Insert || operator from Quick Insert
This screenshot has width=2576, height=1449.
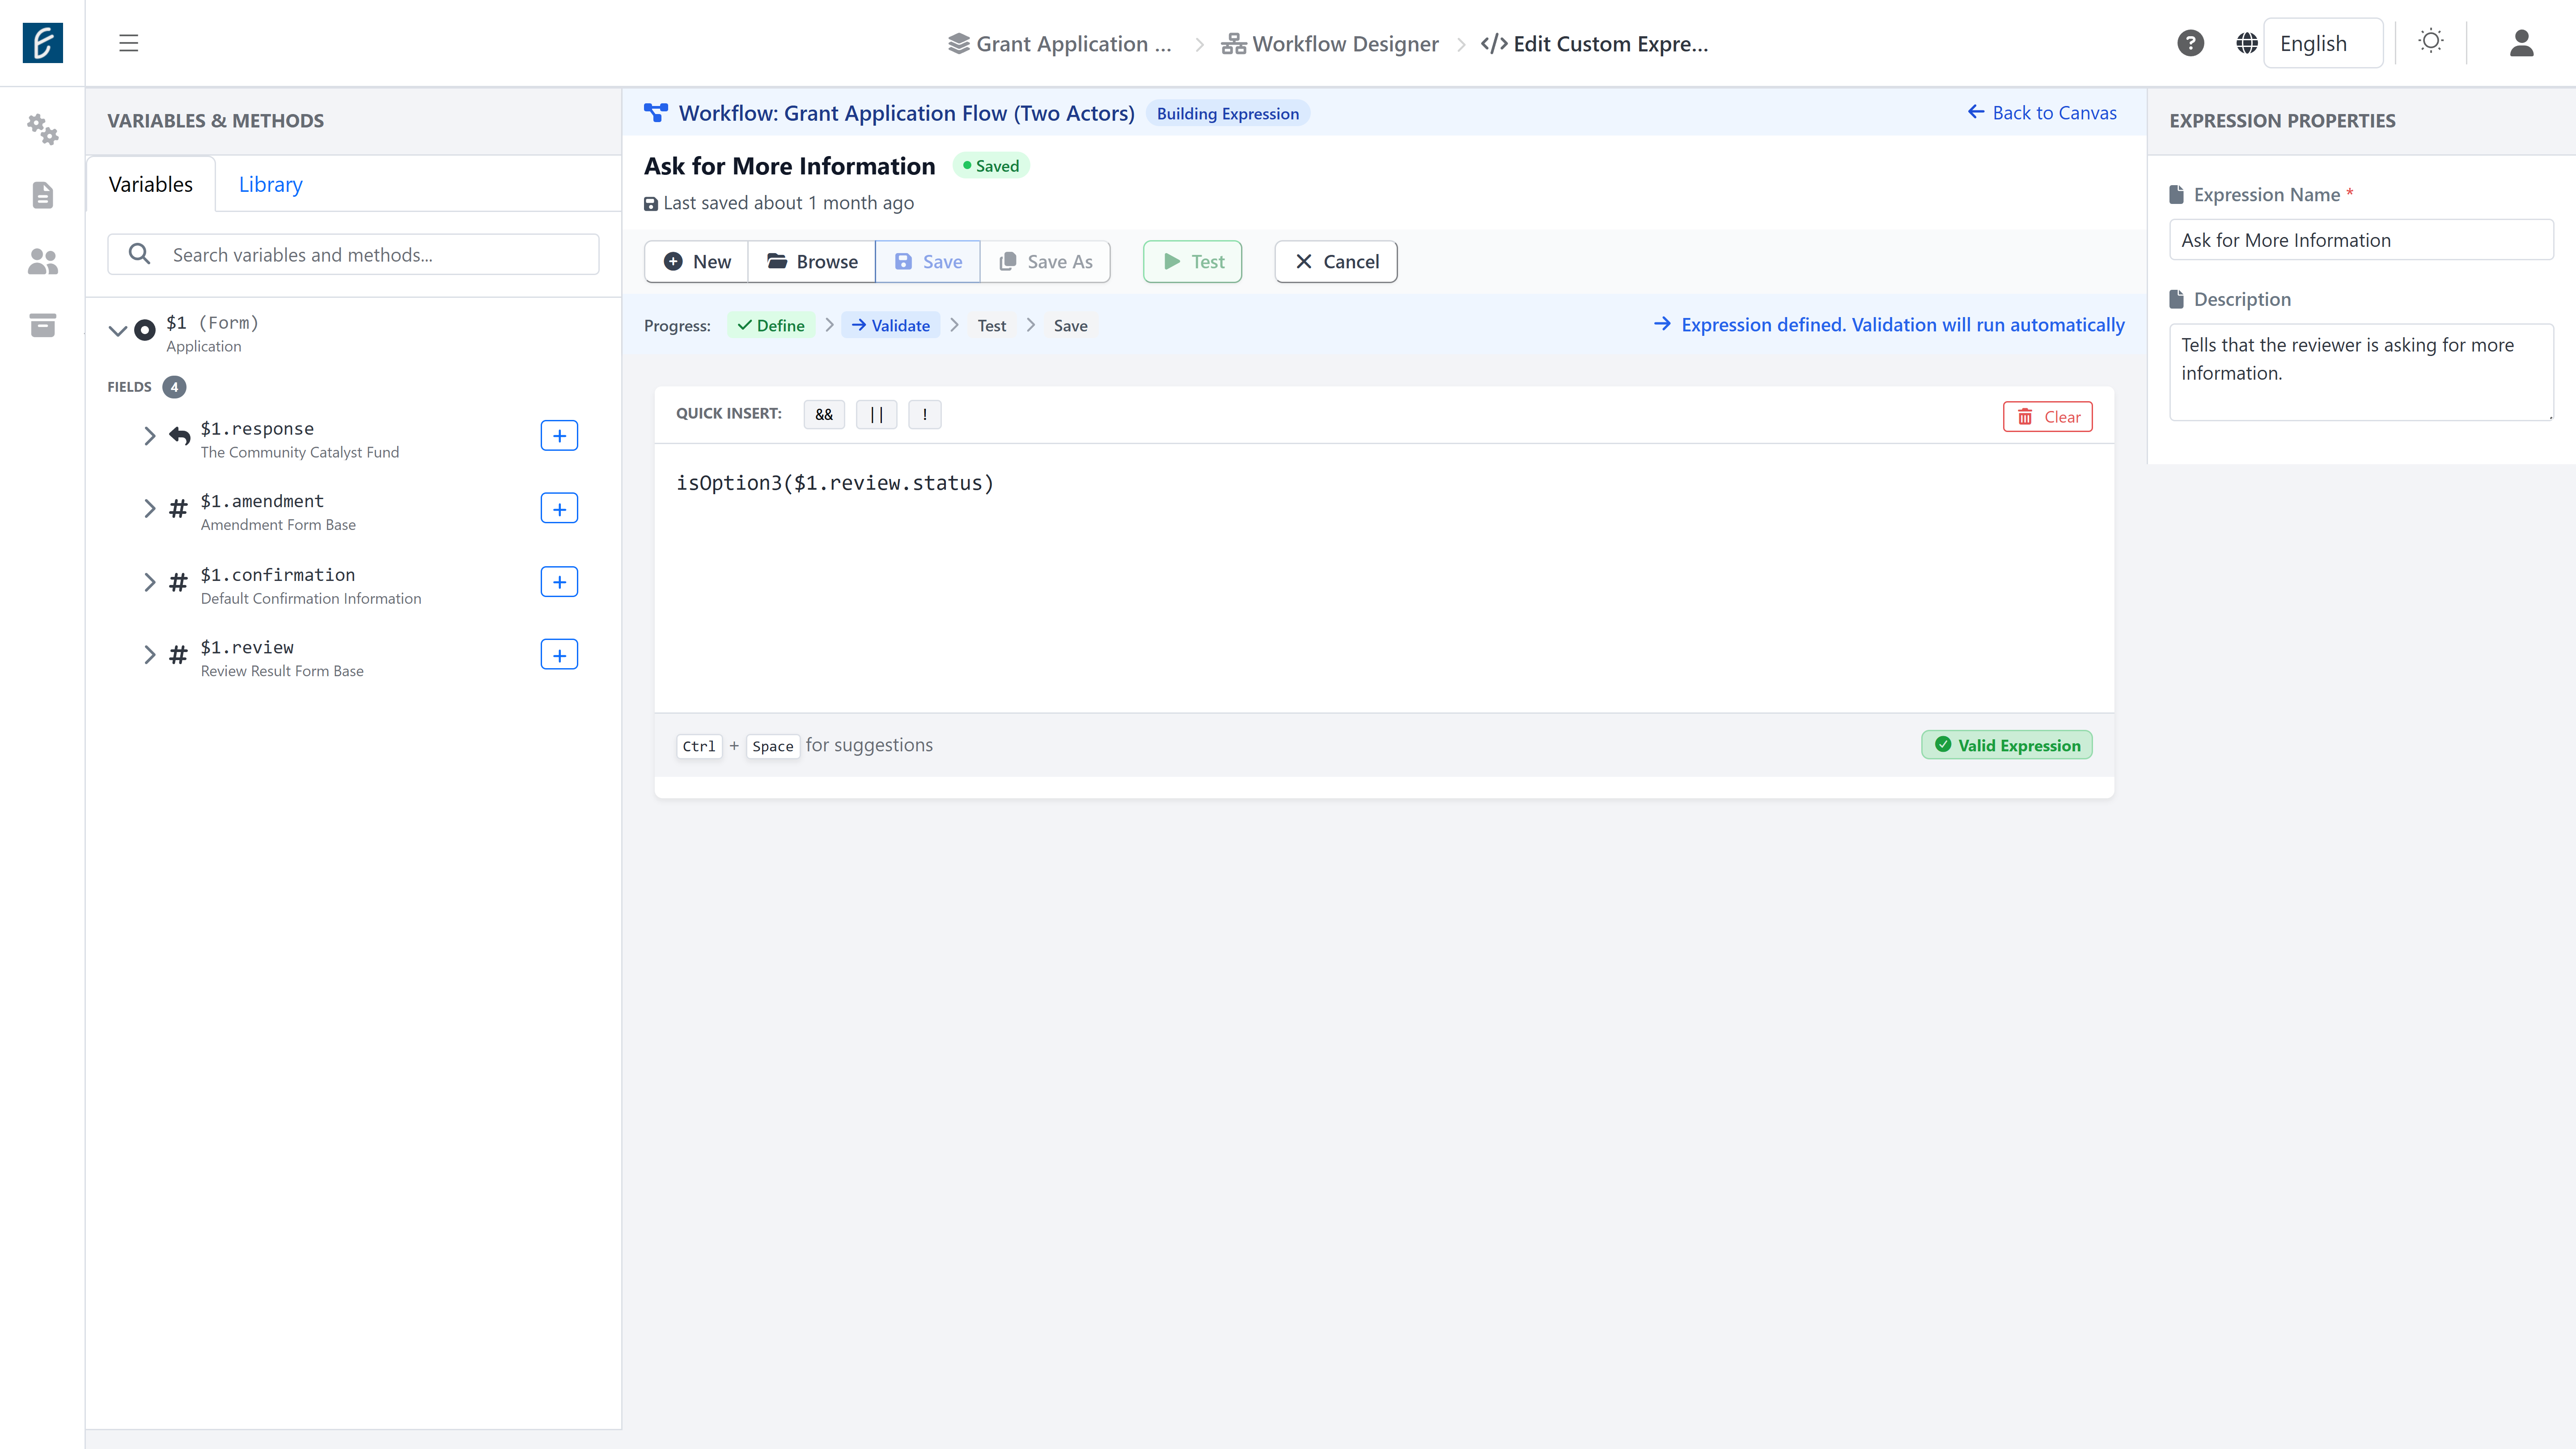coord(876,414)
